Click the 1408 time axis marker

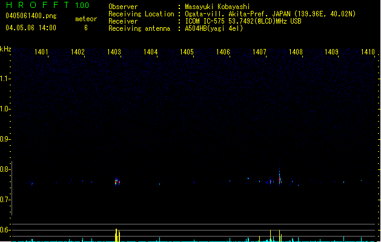tap(296, 52)
